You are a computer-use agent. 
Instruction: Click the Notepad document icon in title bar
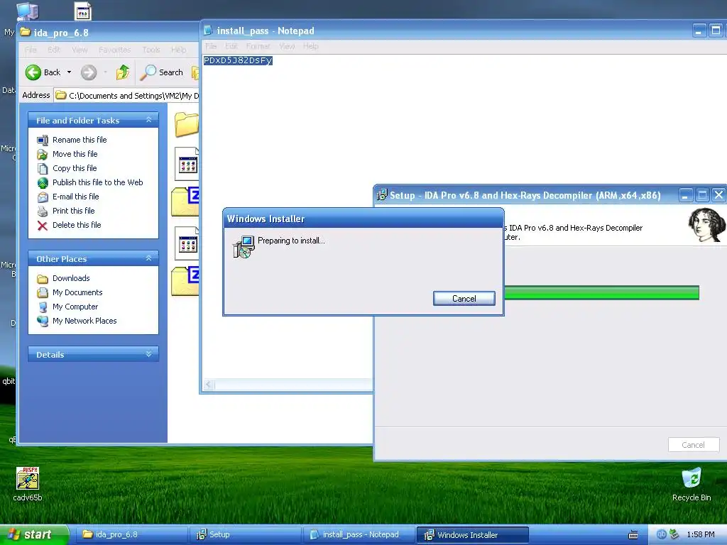click(x=208, y=30)
